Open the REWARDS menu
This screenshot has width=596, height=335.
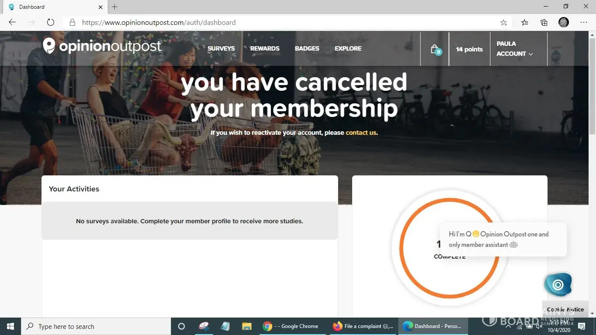[265, 48]
